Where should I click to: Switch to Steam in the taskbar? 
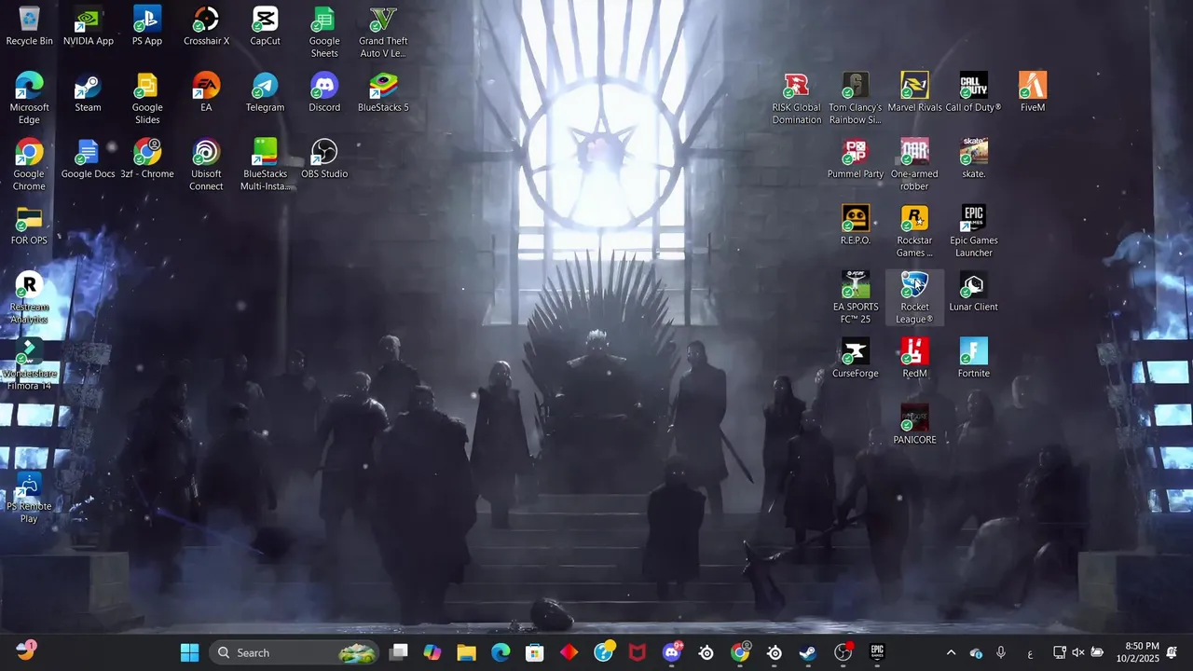[x=808, y=652]
